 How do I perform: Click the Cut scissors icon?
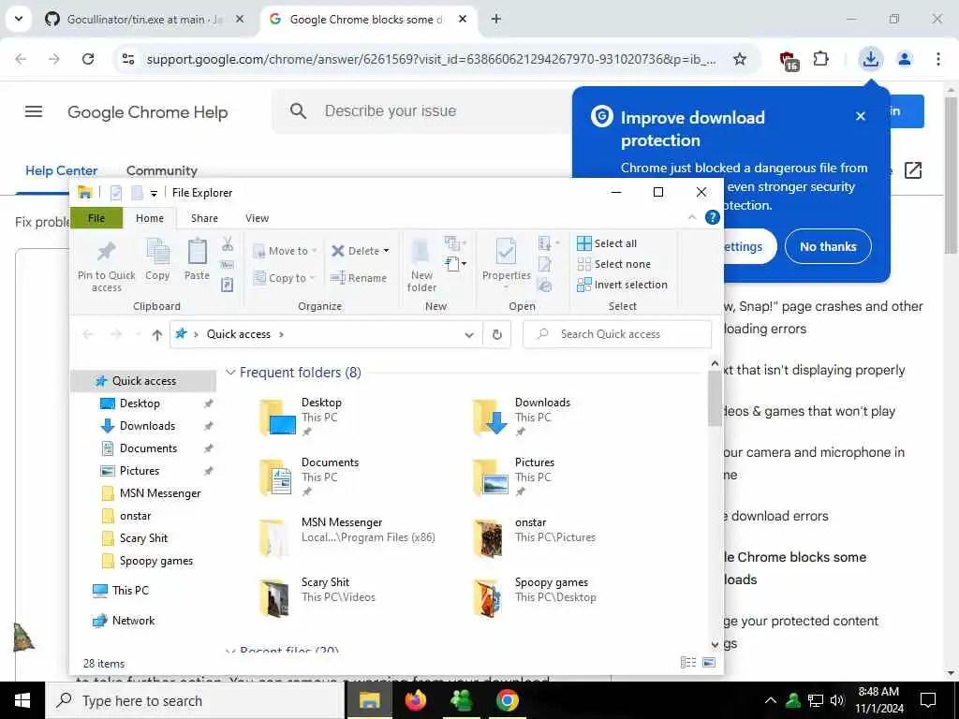[x=228, y=244]
